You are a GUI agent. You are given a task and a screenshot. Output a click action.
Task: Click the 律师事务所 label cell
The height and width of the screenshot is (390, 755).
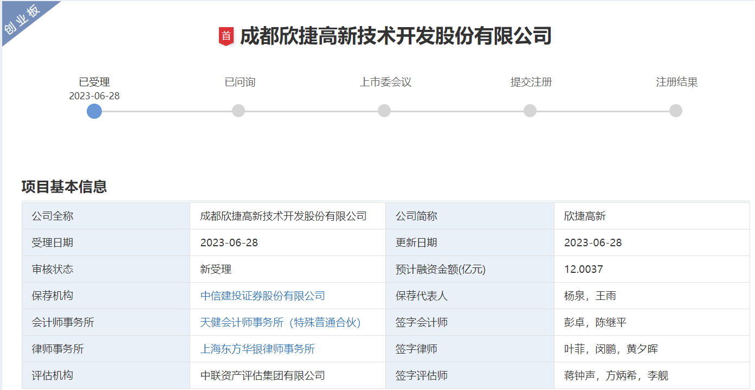[x=106, y=349]
